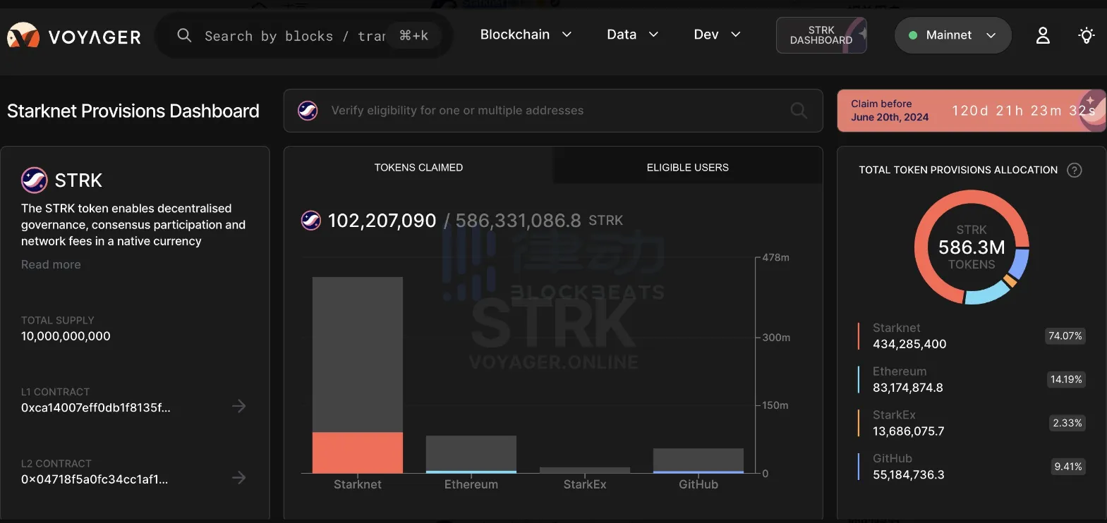Viewport: 1107px width, 523px height.
Task: Expand the Dev menu
Action: click(717, 35)
